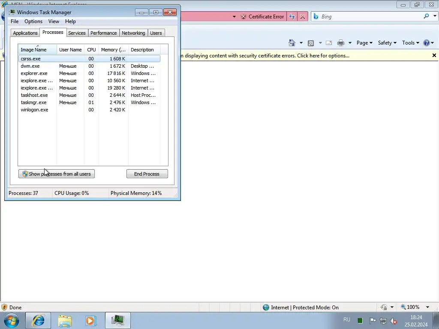
Task: Click the RU language indicator in tray
Action: coord(346,320)
